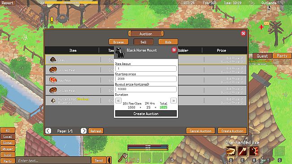Click the Report button
Screen dimensions: 292x164
point(8,3)
